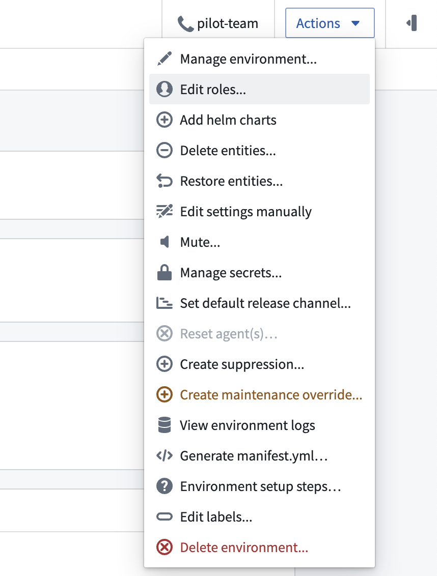Image resolution: width=437 pixels, height=576 pixels.
Task: Click the minus circle icon for Delete entities
Action: coord(164,150)
